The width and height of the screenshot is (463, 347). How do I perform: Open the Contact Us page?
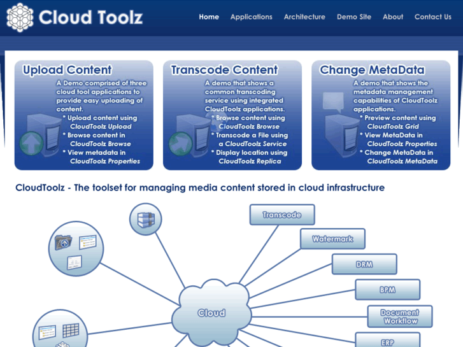[433, 17]
